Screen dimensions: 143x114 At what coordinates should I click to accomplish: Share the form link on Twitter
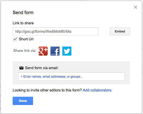tap(67, 51)
